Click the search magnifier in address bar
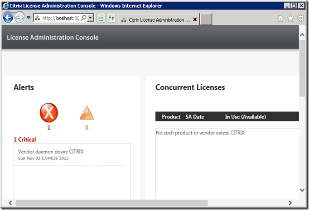 (84, 18)
